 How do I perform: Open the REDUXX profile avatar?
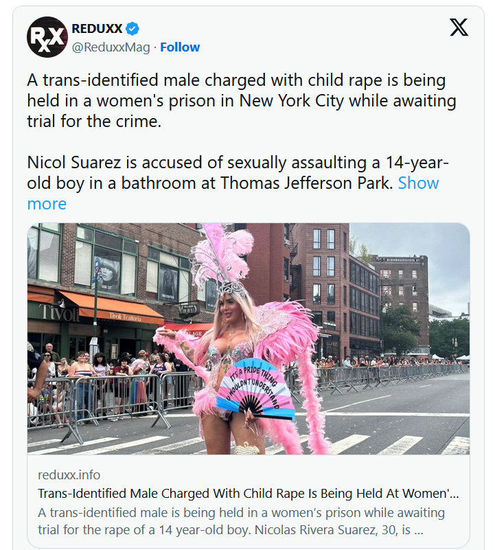[47, 37]
